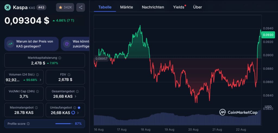Click the #43 rank badge
The width and height of the screenshot is (278, 133).
(41, 7)
